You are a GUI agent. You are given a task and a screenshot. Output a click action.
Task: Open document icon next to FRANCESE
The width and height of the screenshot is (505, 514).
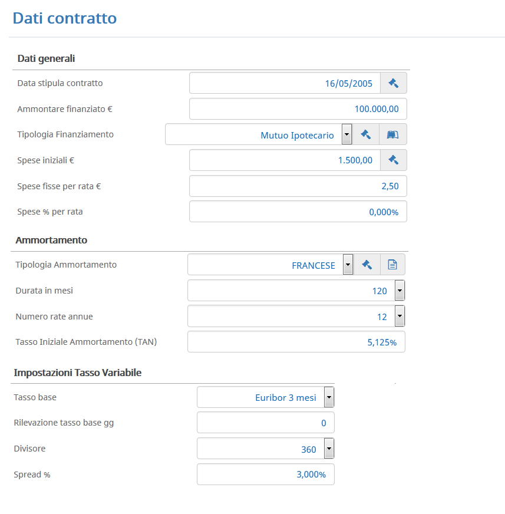(x=392, y=264)
